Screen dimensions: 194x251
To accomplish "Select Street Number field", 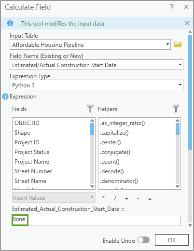I will point(33,171).
